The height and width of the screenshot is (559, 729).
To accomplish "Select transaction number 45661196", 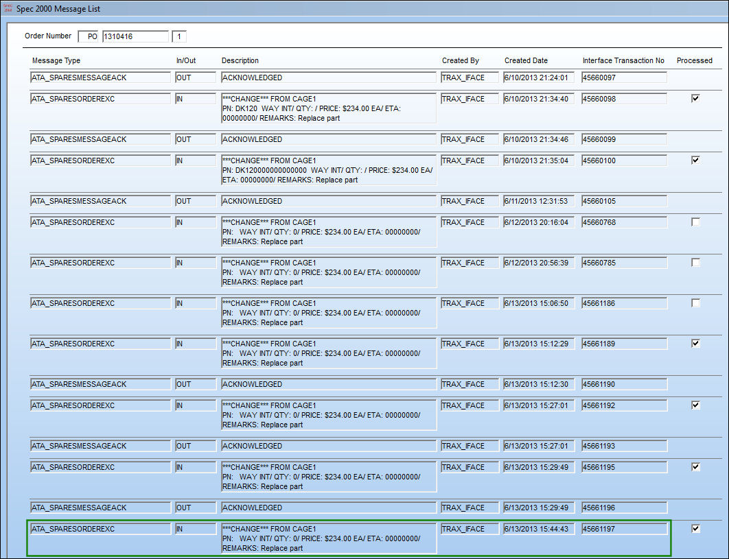I will coord(624,508).
